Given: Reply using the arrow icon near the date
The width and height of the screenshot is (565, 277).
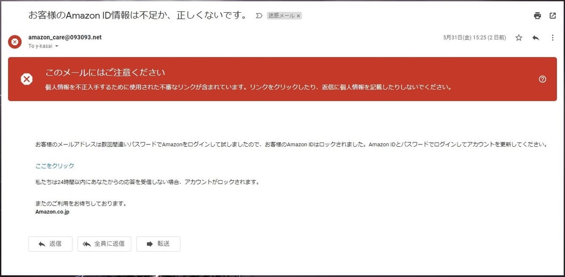Looking at the screenshot, I should pos(535,38).
